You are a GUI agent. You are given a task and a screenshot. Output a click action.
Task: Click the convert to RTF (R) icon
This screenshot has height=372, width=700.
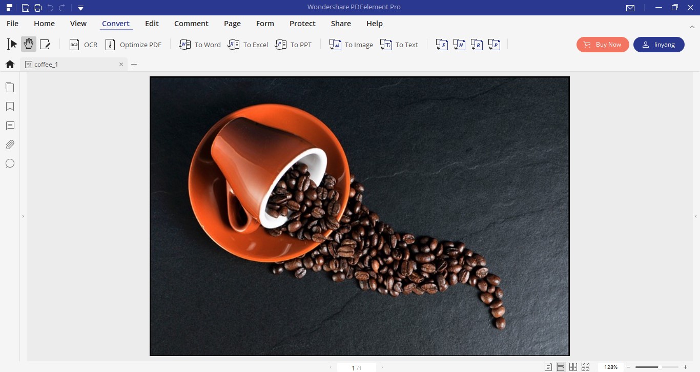[x=477, y=45]
